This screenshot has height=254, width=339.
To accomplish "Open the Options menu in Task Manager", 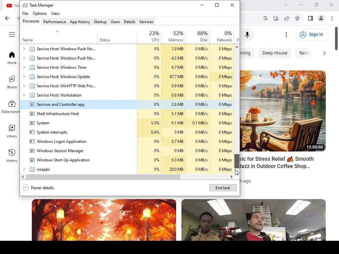I will [40, 13].
